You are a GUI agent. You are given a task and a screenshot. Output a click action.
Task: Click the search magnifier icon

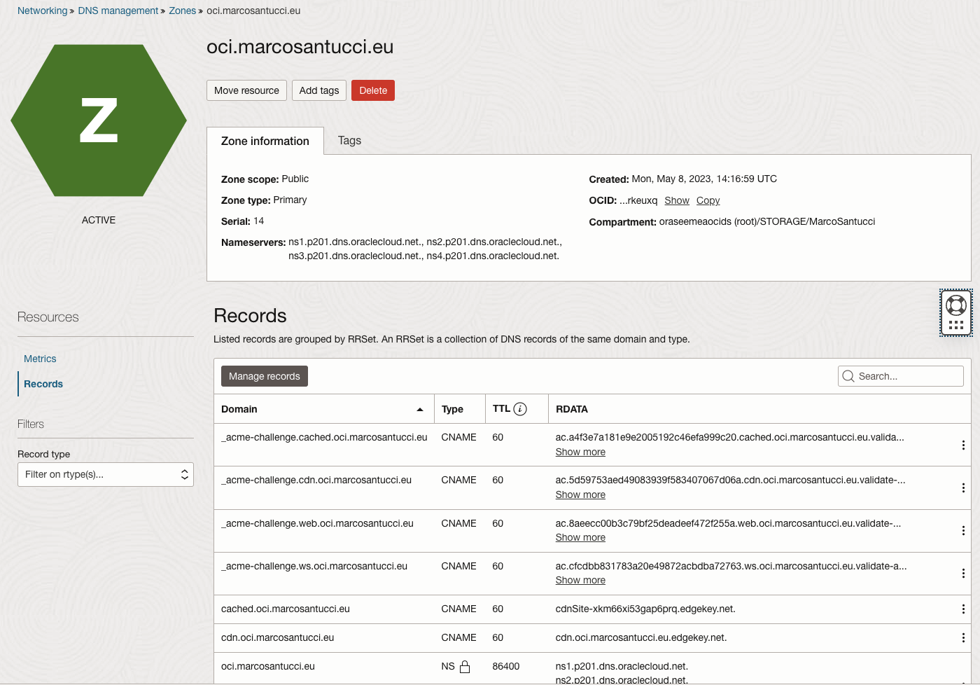[x=848, y=375]
